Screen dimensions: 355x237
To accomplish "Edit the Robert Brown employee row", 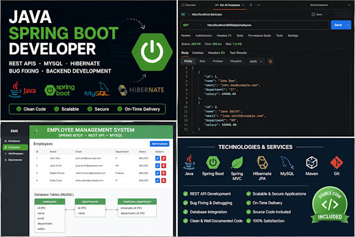I will pos(158,173).
